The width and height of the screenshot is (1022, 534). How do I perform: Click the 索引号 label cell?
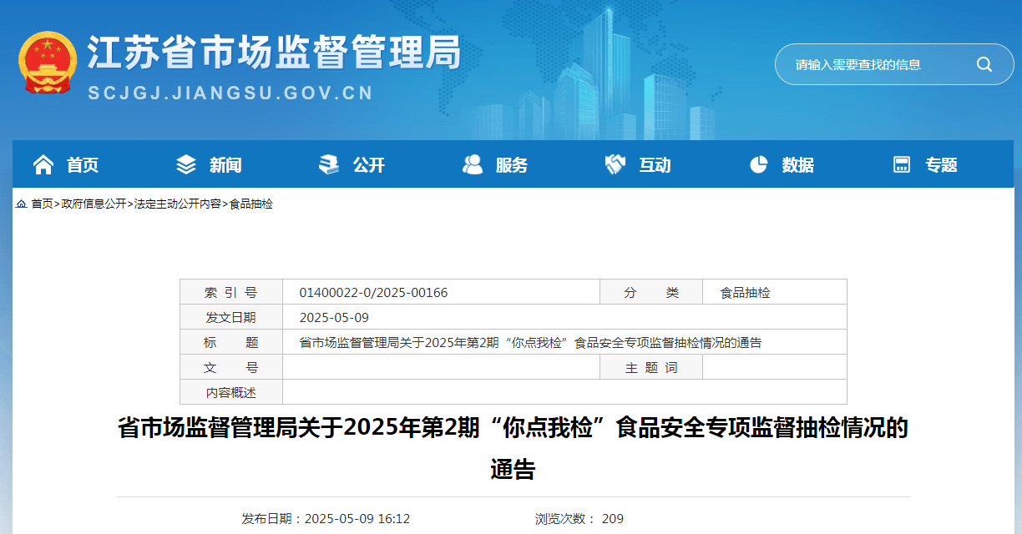coord(231,293)
